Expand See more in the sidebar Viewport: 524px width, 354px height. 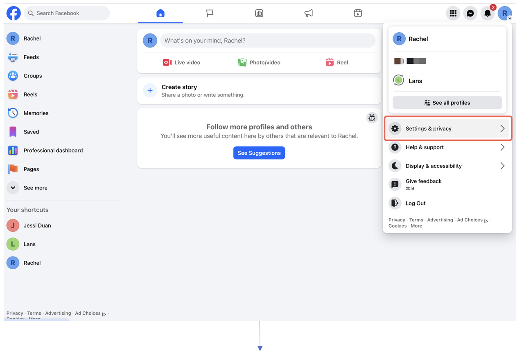click(x=35, y=187)
